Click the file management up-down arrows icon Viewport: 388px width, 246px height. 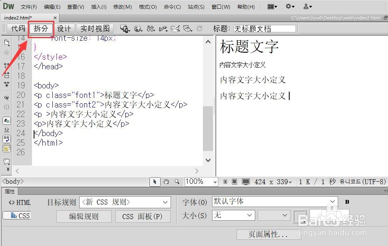(x=151, y=29)
